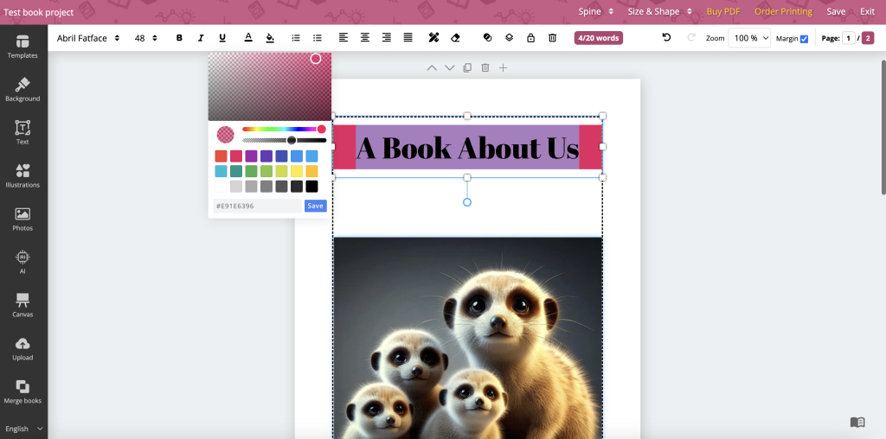Image resolution: width=886 pixels, height=439 pixels.
Task: Go to page 2 badge
Action: (868, 38)
